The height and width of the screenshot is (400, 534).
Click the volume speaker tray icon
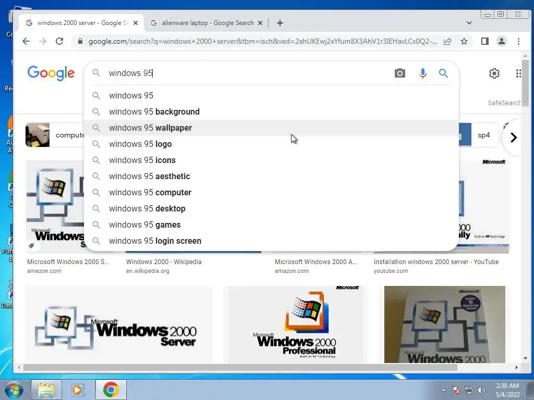click(481, 390)
